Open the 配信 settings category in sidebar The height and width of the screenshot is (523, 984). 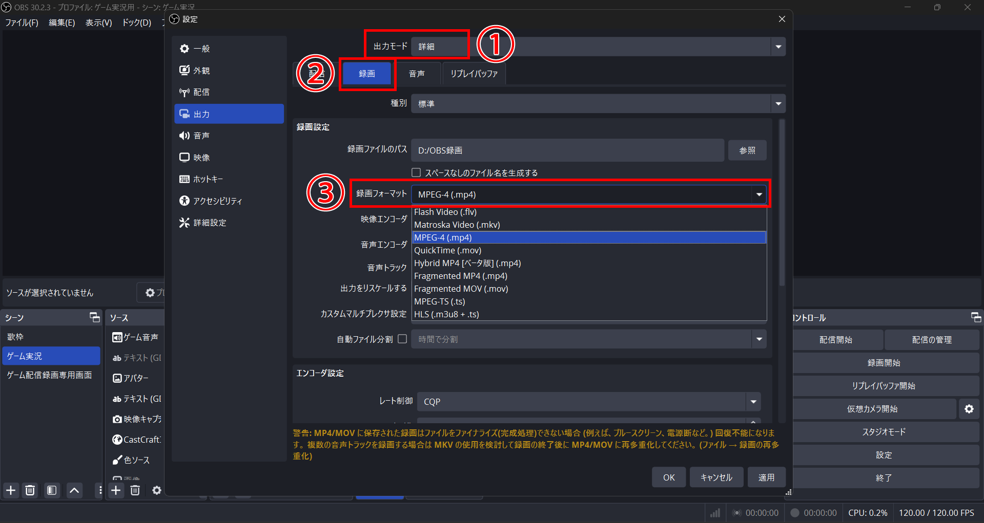tap(229, 92)
